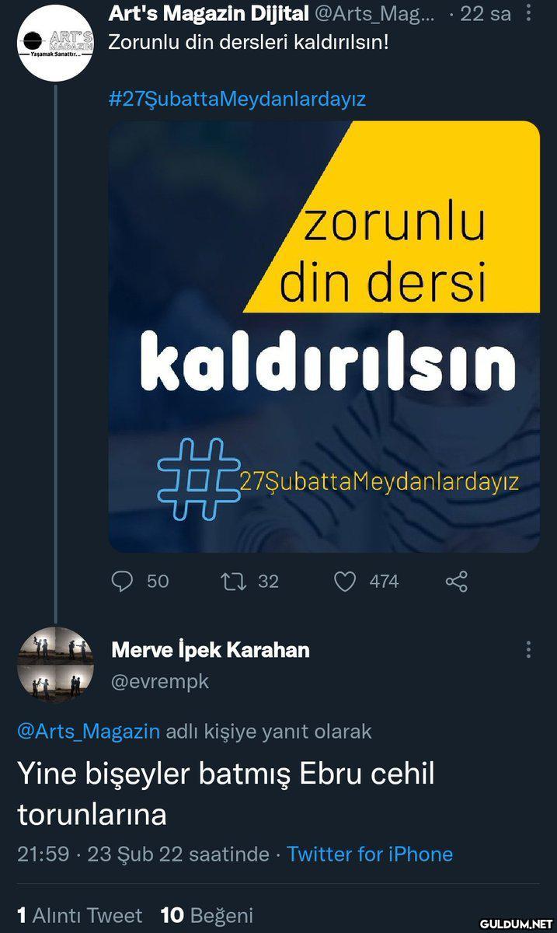Viewport: 557px width, 933px height.
Task: View the 10 Beğeni likes list
Action: pos(207,915)
